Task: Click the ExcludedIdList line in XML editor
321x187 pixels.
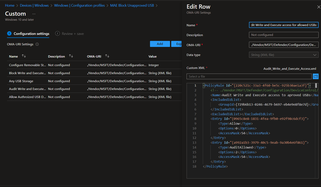Action: 242,114
